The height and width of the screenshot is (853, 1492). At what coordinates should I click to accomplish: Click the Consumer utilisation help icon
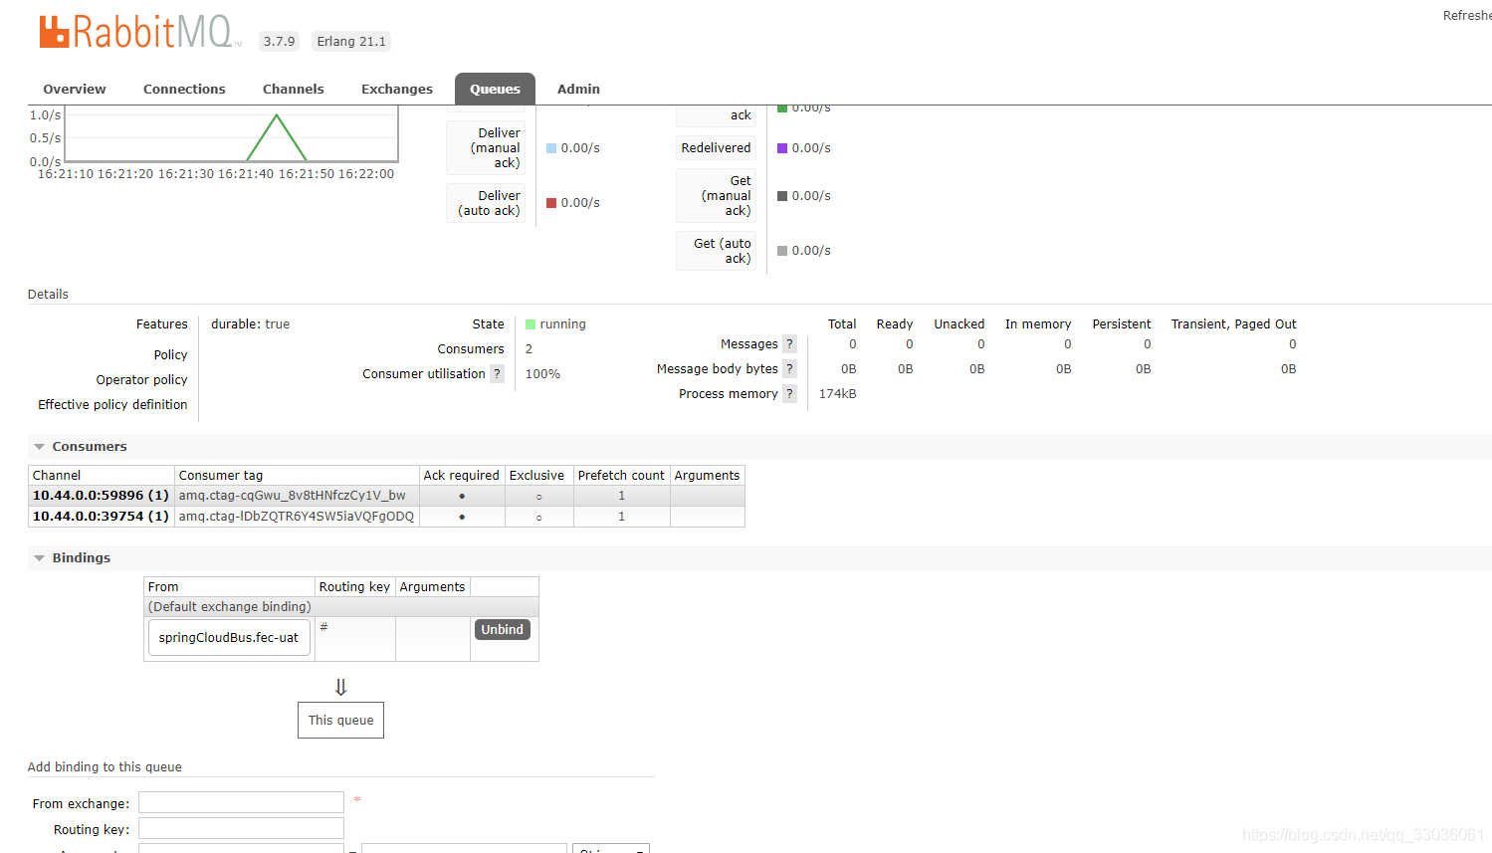click(497, 373)
